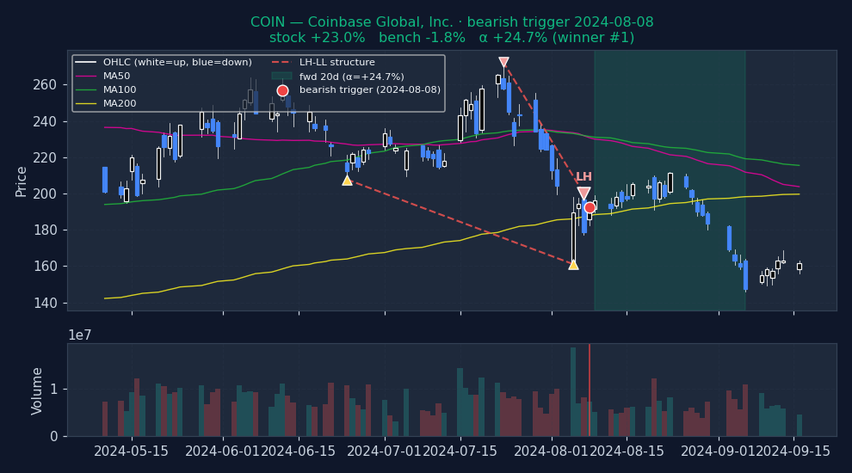Click the LH-LL dashed line icon in legend
This screenshot has height=473, width=852.
282,63
